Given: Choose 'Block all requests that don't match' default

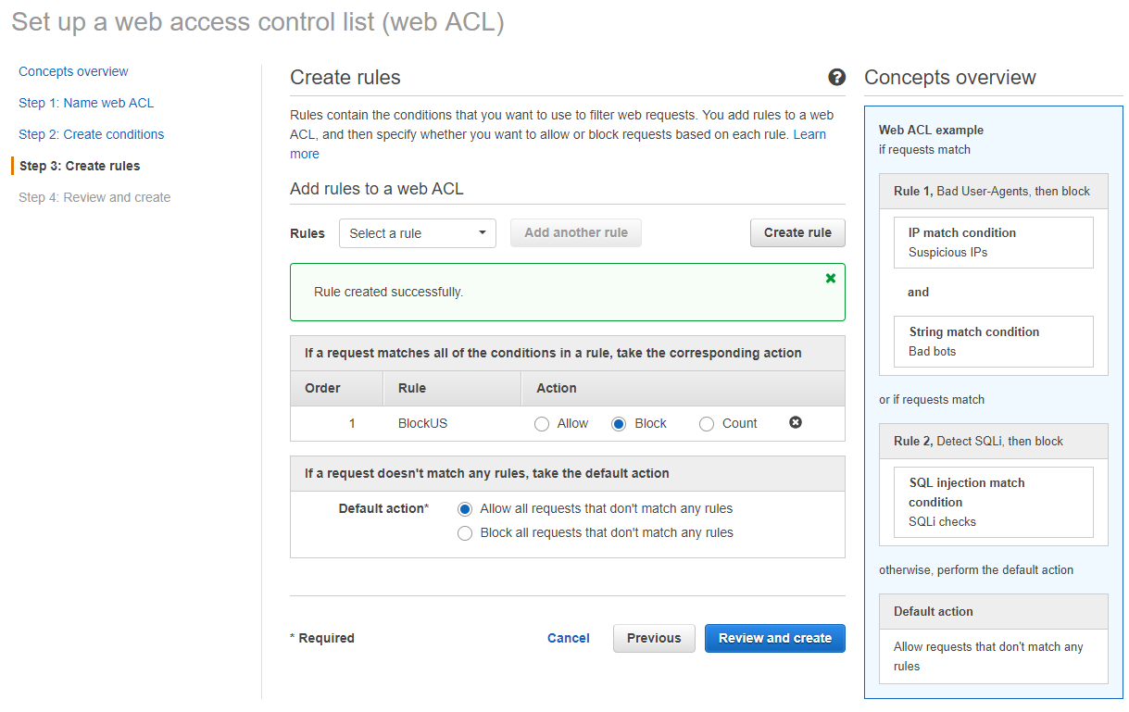Looking at the screenshot, I should (x=465, y=533).
